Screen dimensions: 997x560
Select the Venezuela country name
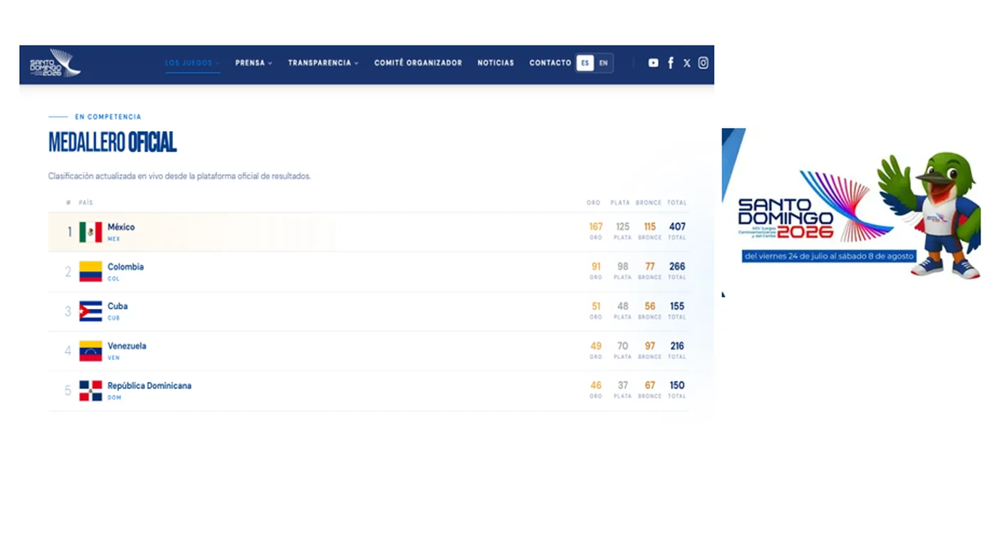coord(127,346)
